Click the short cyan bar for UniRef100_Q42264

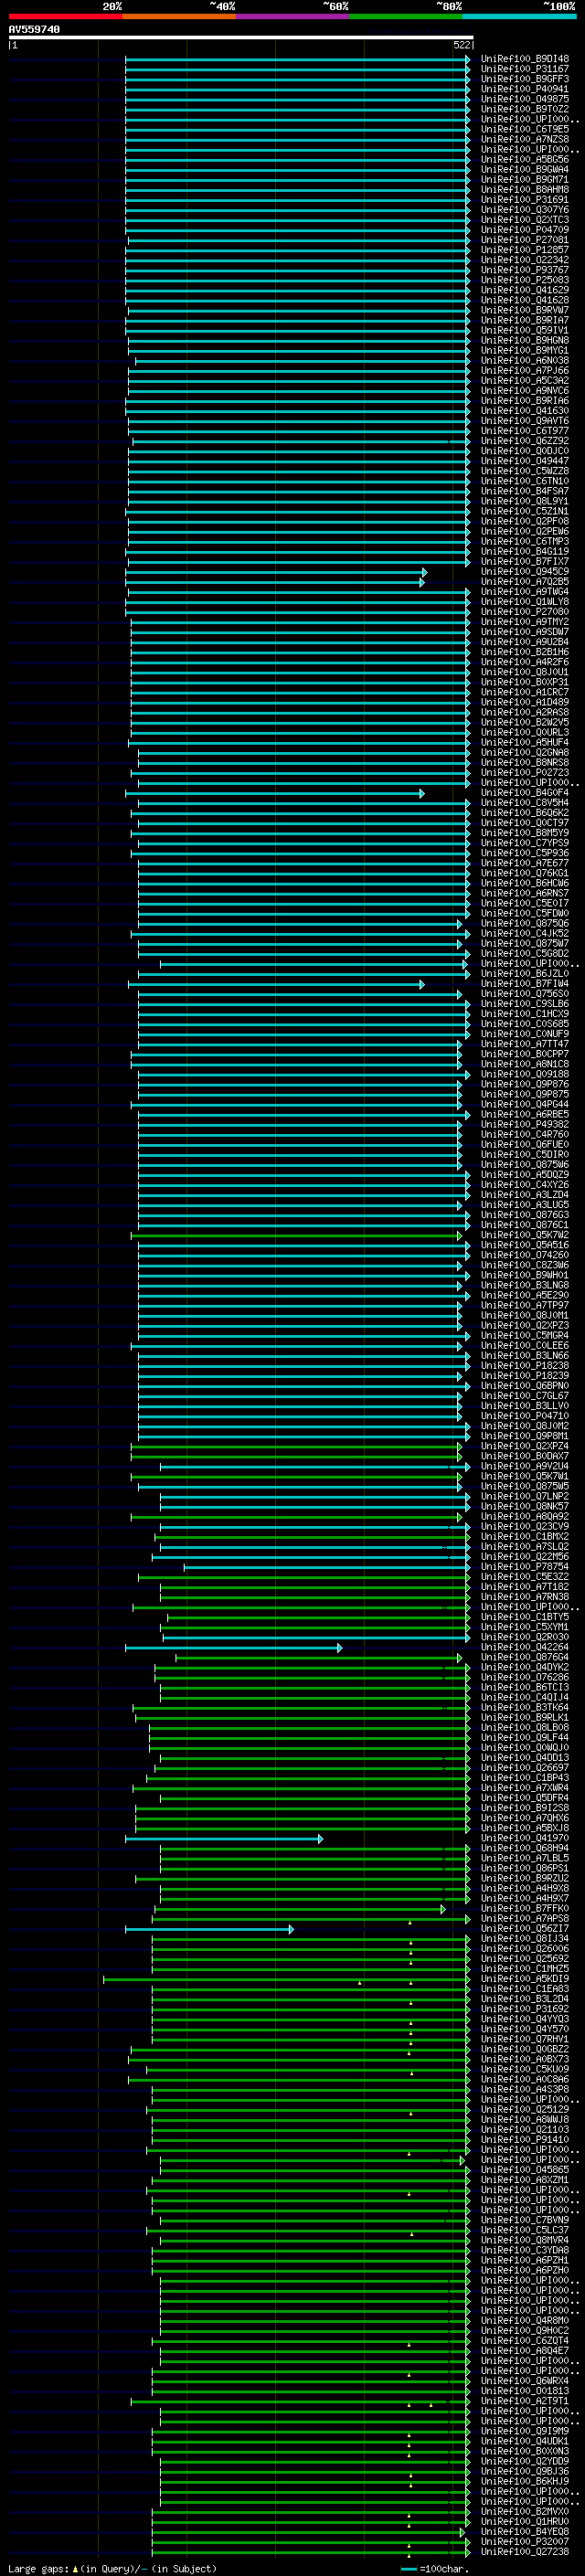pos(233,1647)
